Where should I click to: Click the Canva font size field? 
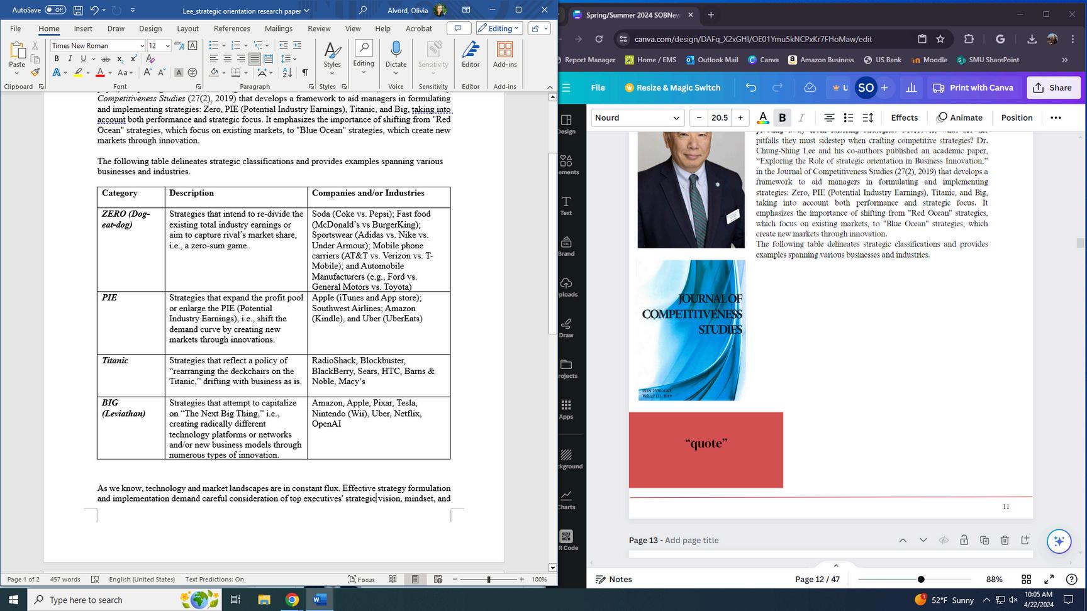click(719, 118)
